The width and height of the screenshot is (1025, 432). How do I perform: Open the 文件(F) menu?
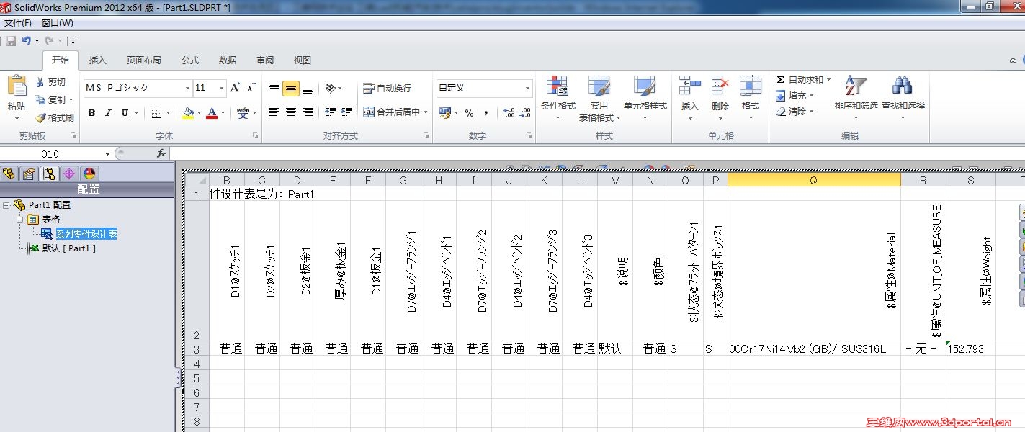(x=18, y=23)
